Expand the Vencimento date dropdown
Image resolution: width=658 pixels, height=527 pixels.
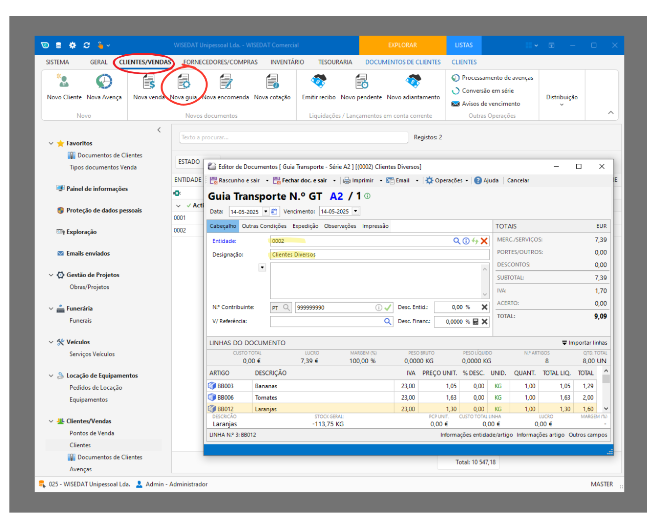356,212
